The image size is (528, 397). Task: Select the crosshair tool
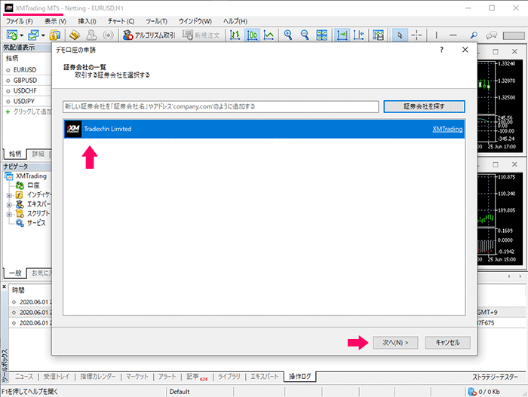[x=416, y=35]
